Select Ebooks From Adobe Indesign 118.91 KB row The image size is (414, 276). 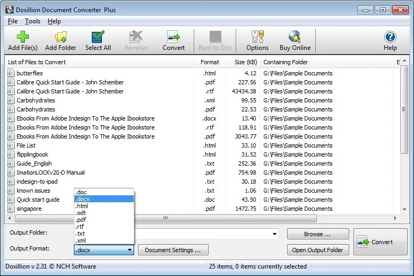[202, 127]
